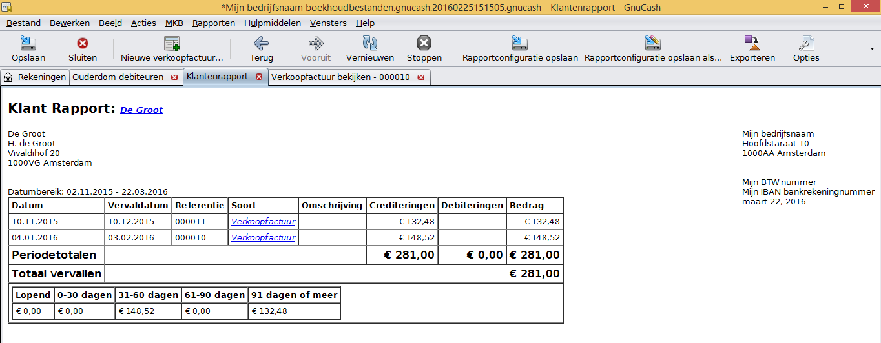Open the MKB menu

[174, 23]
